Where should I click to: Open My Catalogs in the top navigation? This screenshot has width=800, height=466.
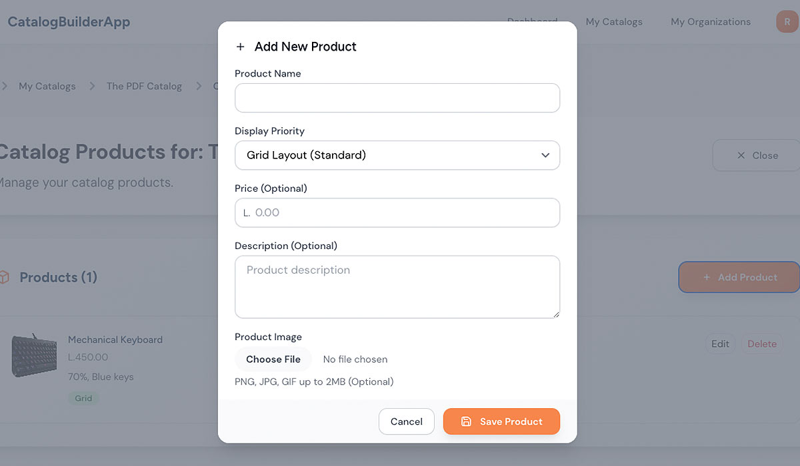click(x=614, y=22)
